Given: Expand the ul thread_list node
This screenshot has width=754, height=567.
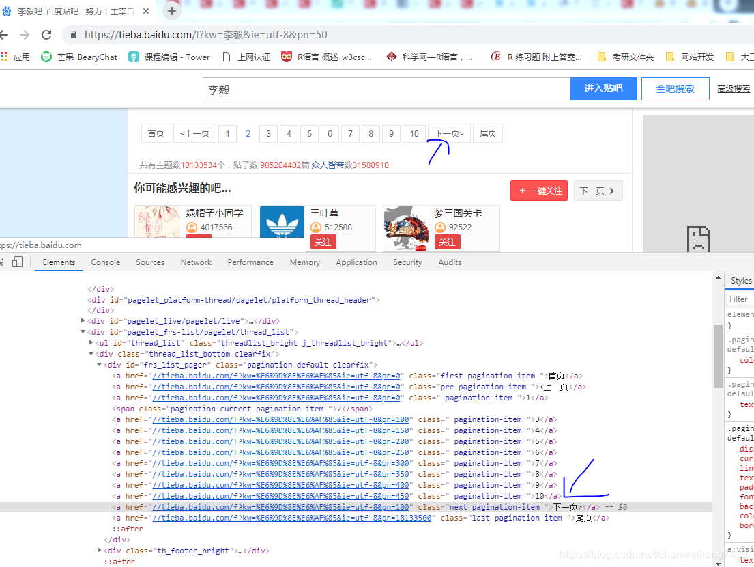Looking at the screenshot, I should 91,342.
